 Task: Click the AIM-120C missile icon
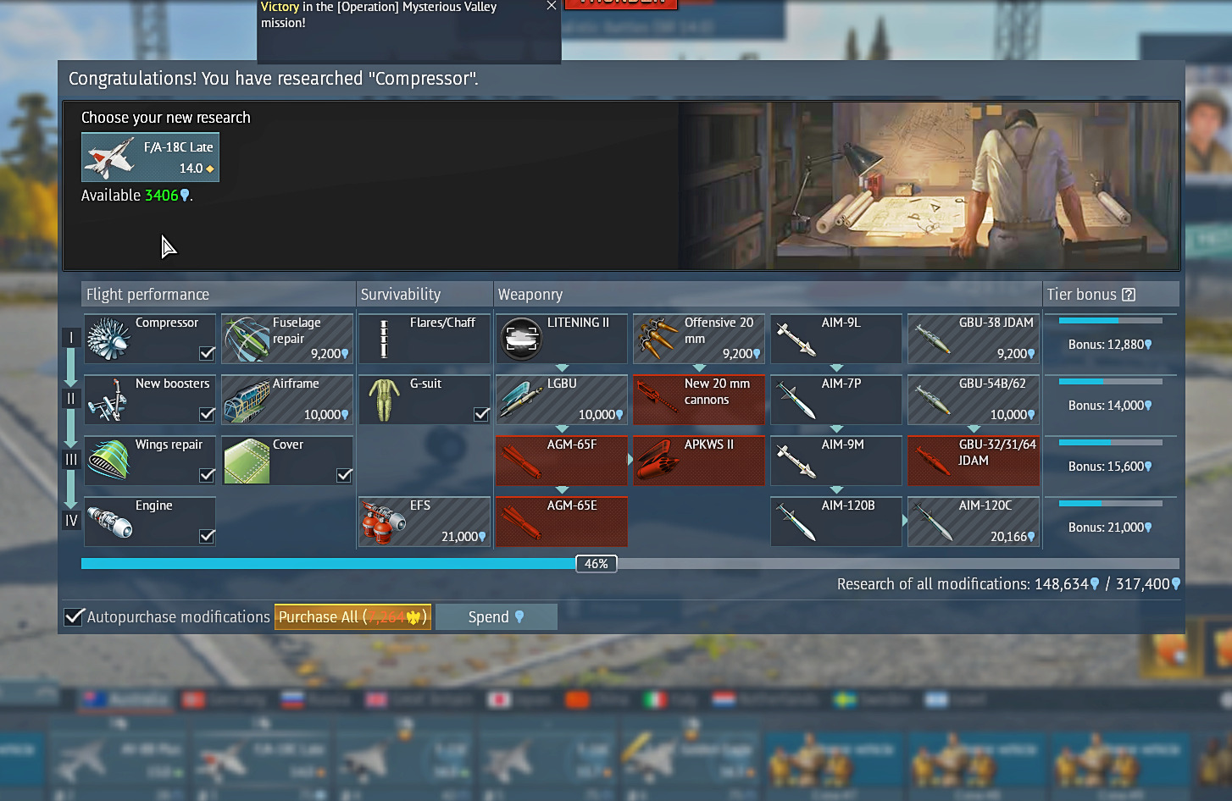[x=932, y=522]
